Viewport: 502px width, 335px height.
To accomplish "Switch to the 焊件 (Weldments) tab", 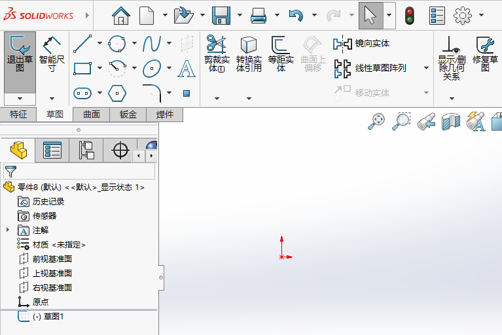I will click(164, 114).
